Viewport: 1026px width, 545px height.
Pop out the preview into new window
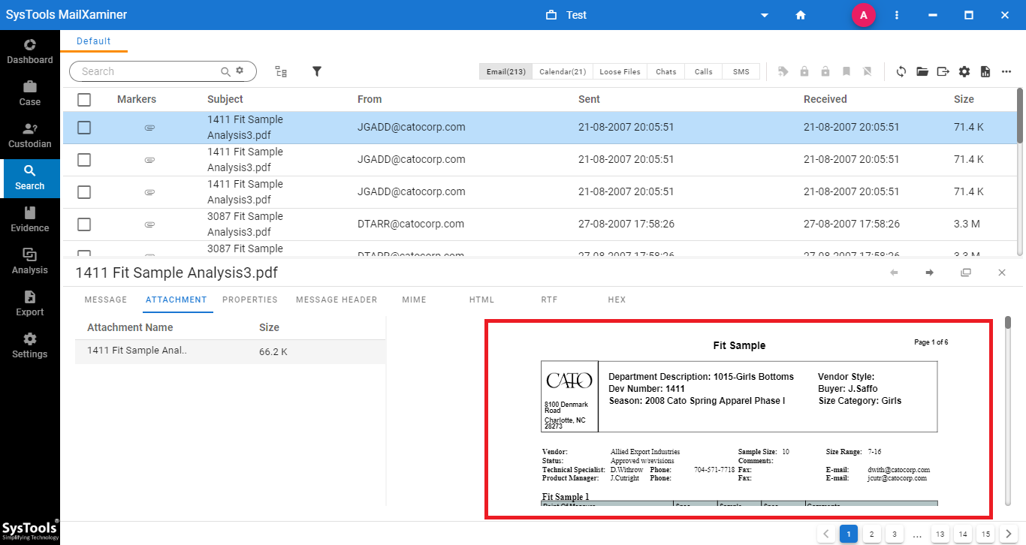(966, 272)
